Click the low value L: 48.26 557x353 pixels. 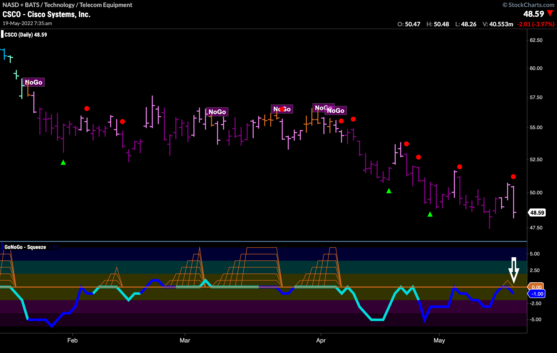pos(466,24)
